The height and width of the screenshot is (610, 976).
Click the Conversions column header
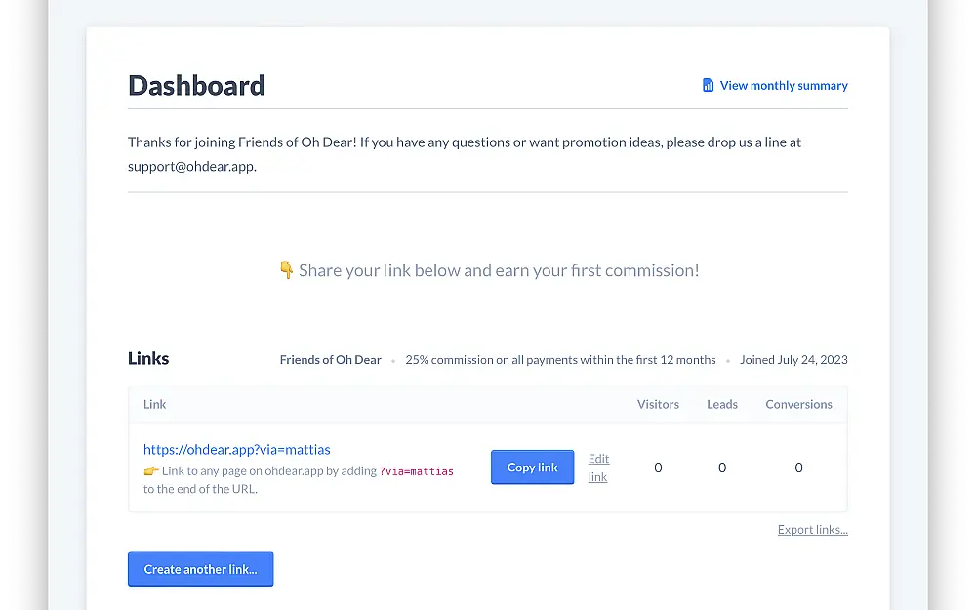point(798,405)
